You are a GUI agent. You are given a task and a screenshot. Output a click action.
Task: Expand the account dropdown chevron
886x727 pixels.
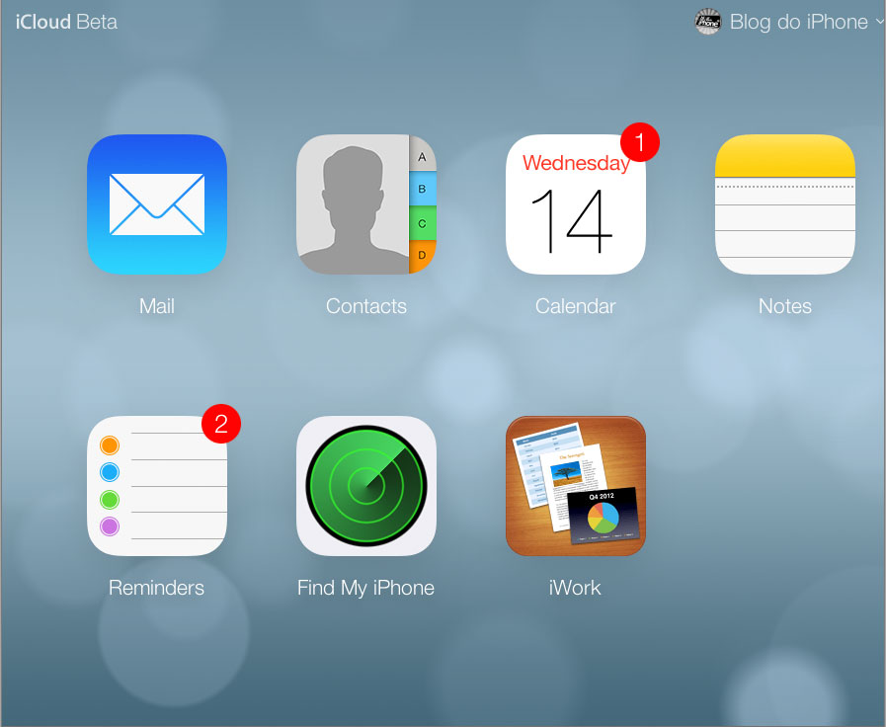[x=880, y=22]
